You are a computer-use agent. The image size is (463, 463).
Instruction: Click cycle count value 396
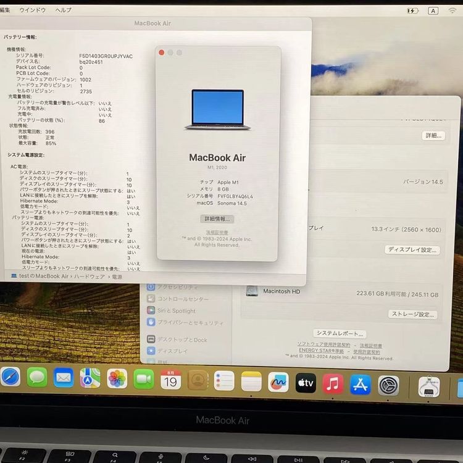point(49,131)
